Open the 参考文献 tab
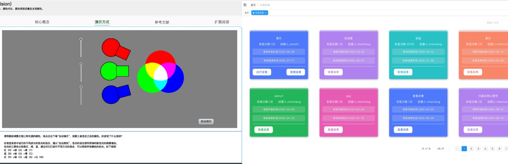508x164 pixels. pos(162,22)
